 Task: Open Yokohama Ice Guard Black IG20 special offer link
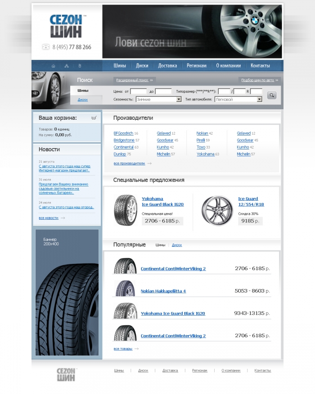[x=162, y=202]
